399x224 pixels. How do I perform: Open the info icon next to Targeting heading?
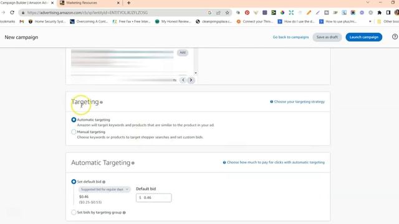point(101,102)
